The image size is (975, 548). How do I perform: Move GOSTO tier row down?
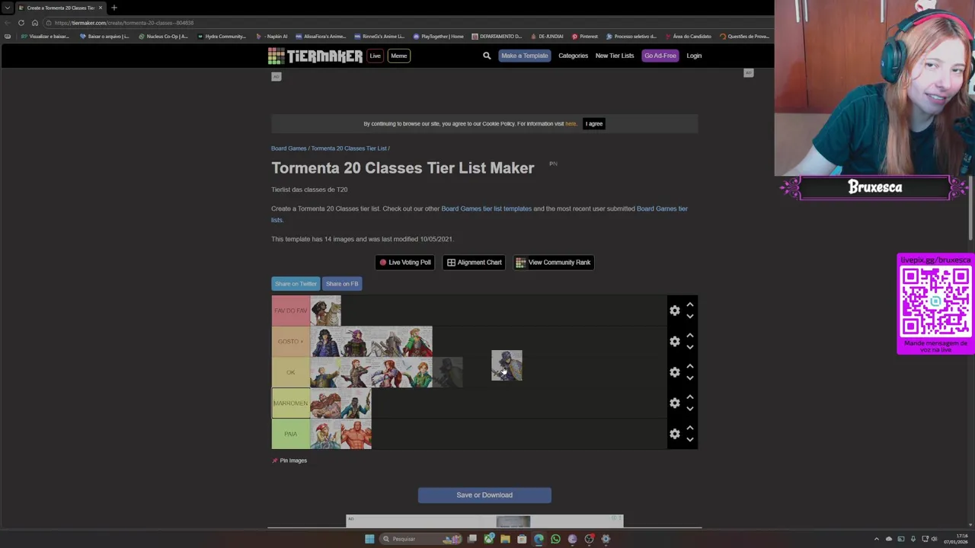click(690, 347)
